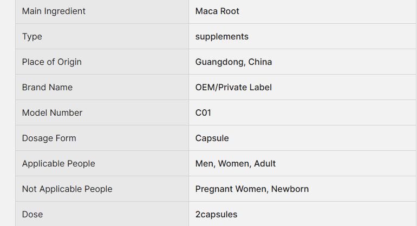The image size is (417, 226).
Task: Click the word China in origin value
Action: pos(260,62)
